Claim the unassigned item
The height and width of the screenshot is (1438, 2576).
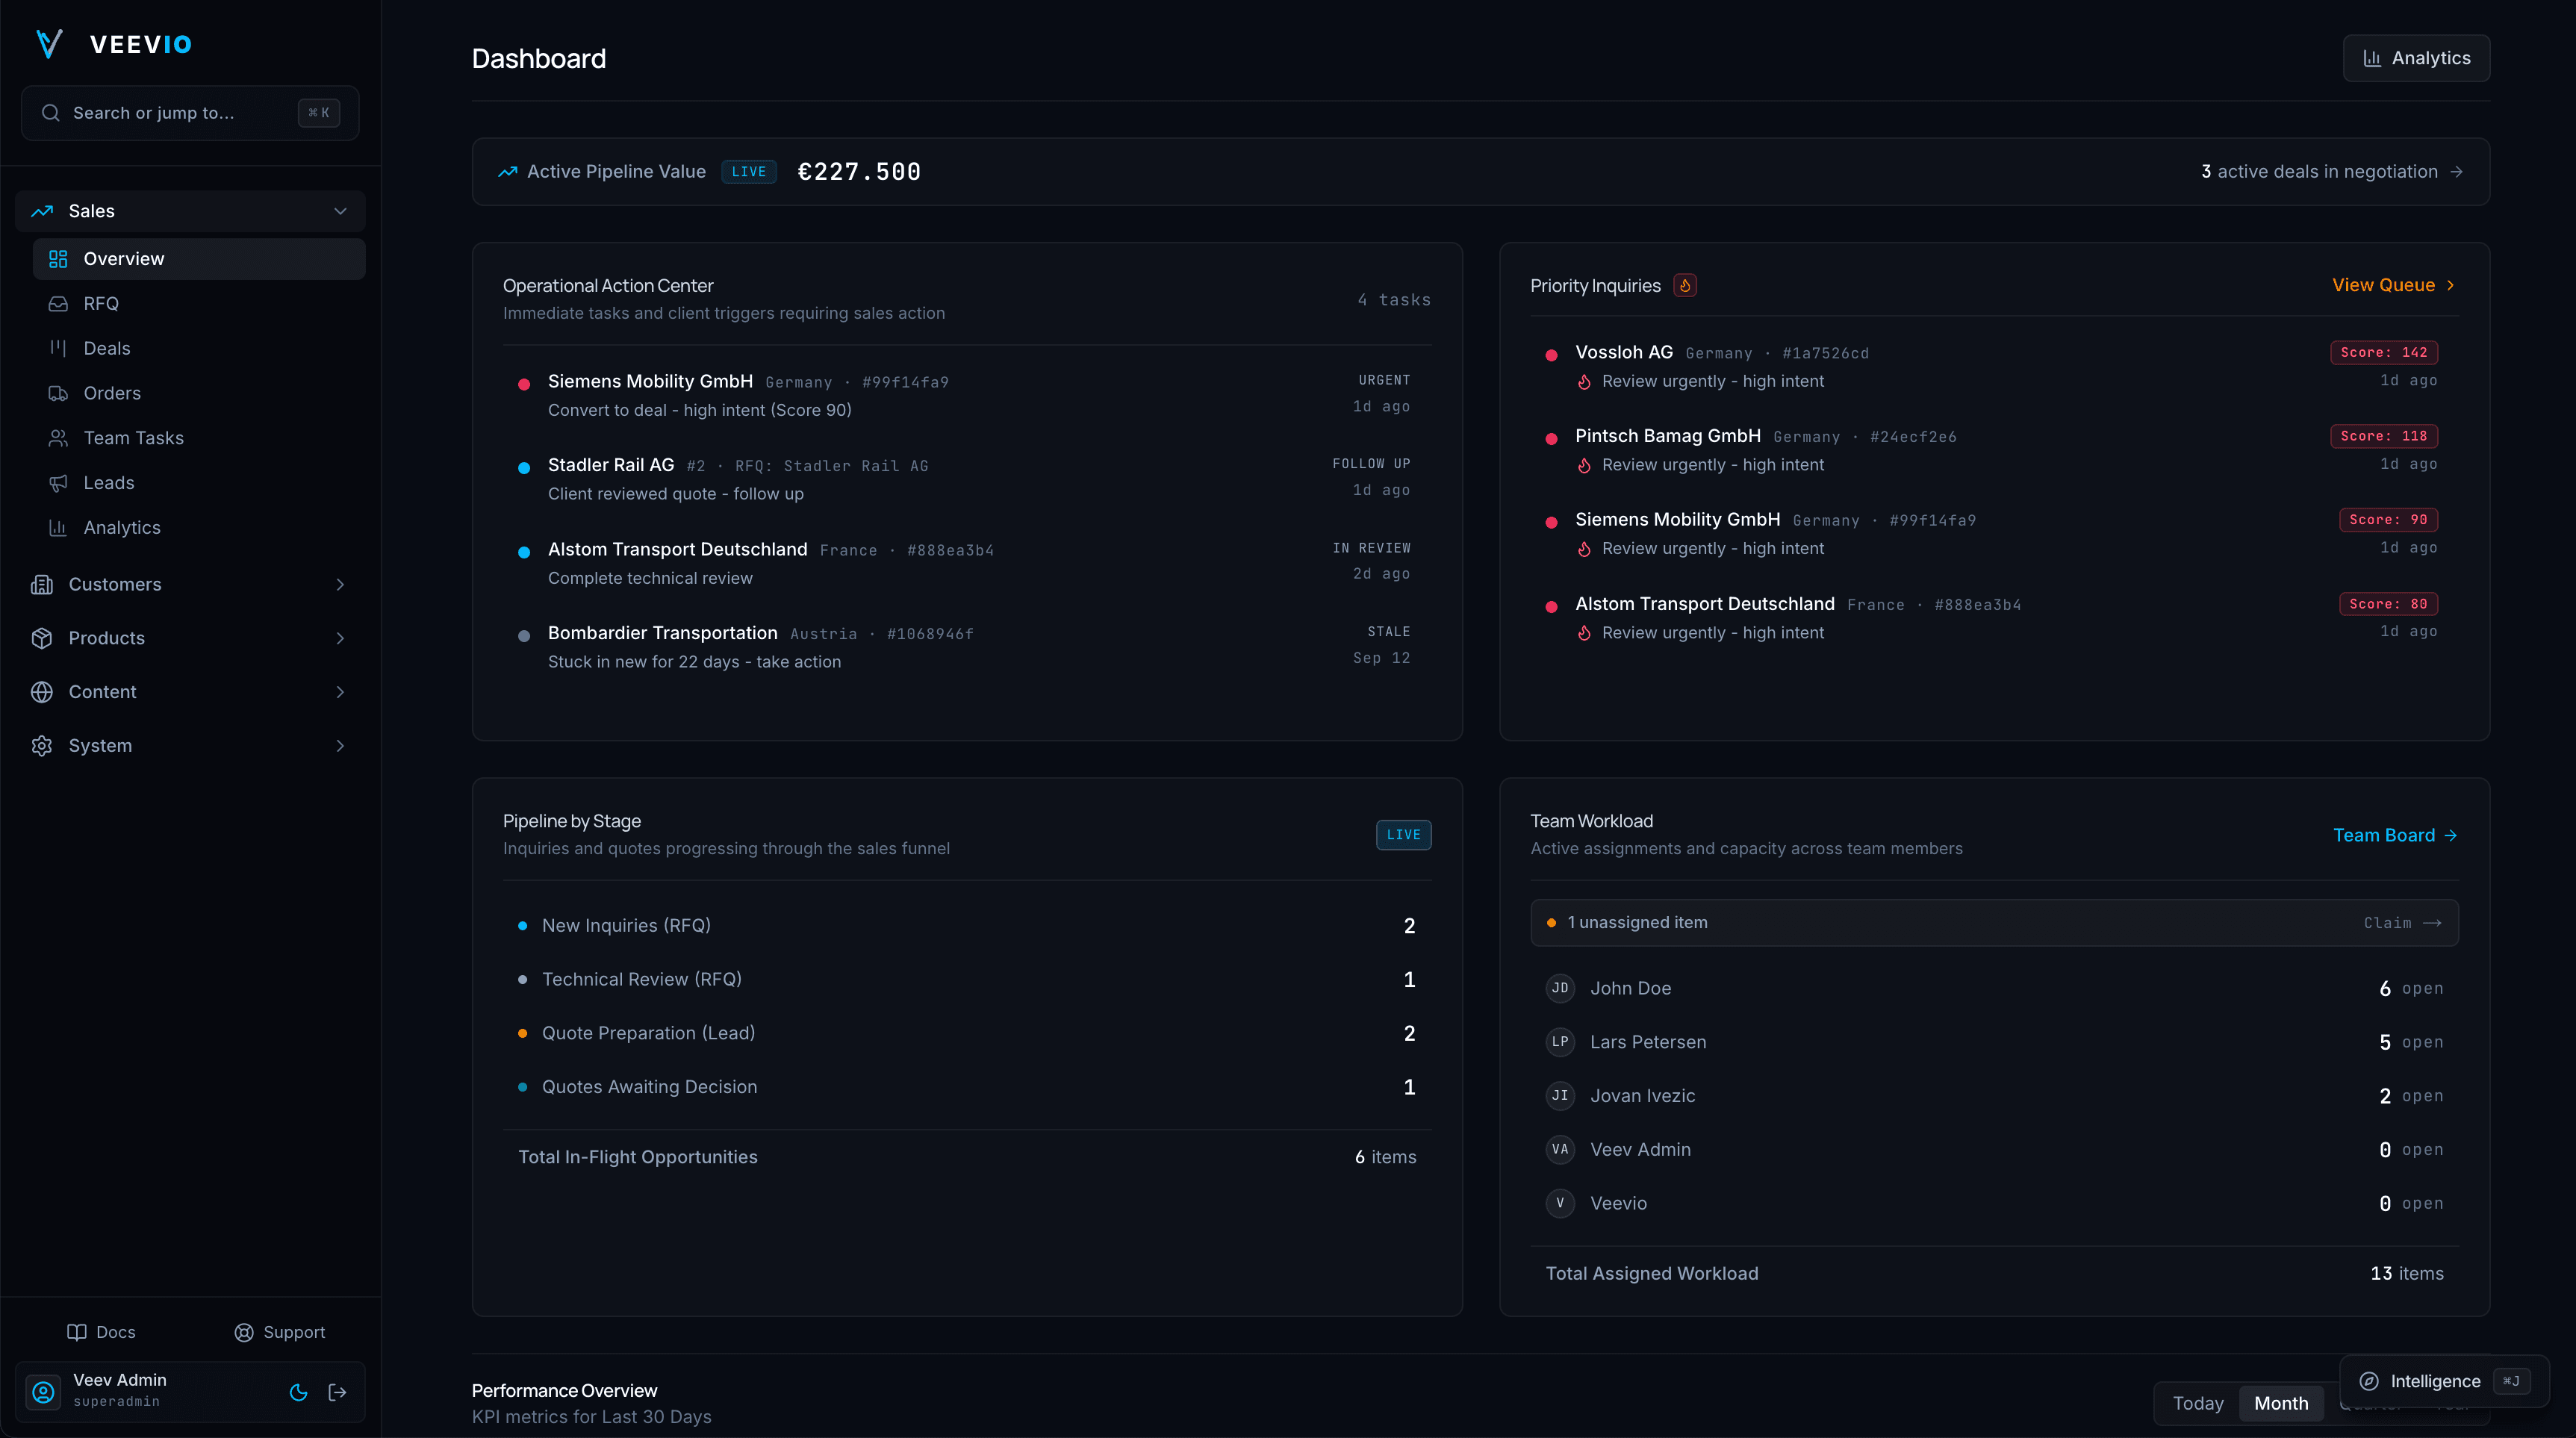[x=2402, y=923]
